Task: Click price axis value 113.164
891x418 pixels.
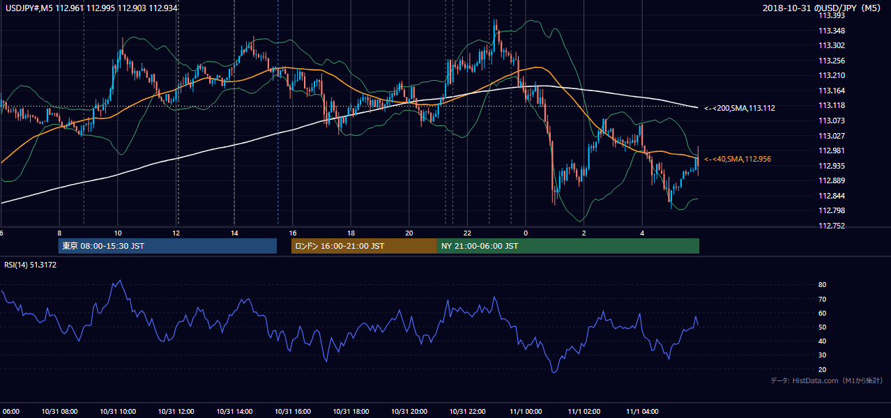Action: pos(832,91)
